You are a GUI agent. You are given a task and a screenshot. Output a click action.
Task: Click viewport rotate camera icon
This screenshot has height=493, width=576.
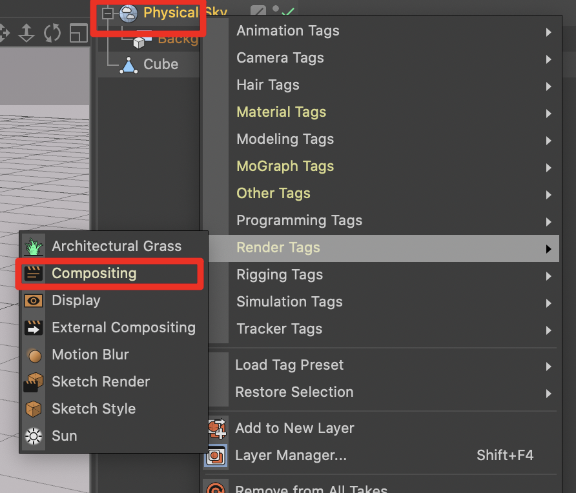(52, 33)
